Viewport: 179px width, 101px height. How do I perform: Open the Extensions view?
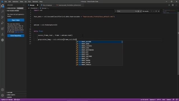coord(3,29)
